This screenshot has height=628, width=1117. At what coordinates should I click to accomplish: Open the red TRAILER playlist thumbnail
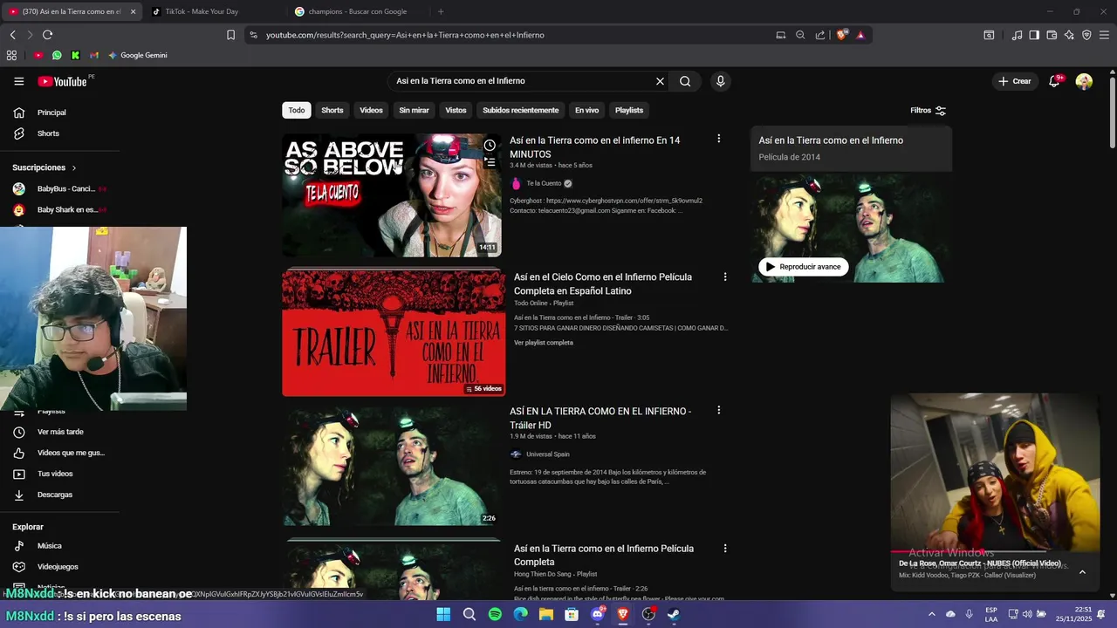(x=394, y=332)
